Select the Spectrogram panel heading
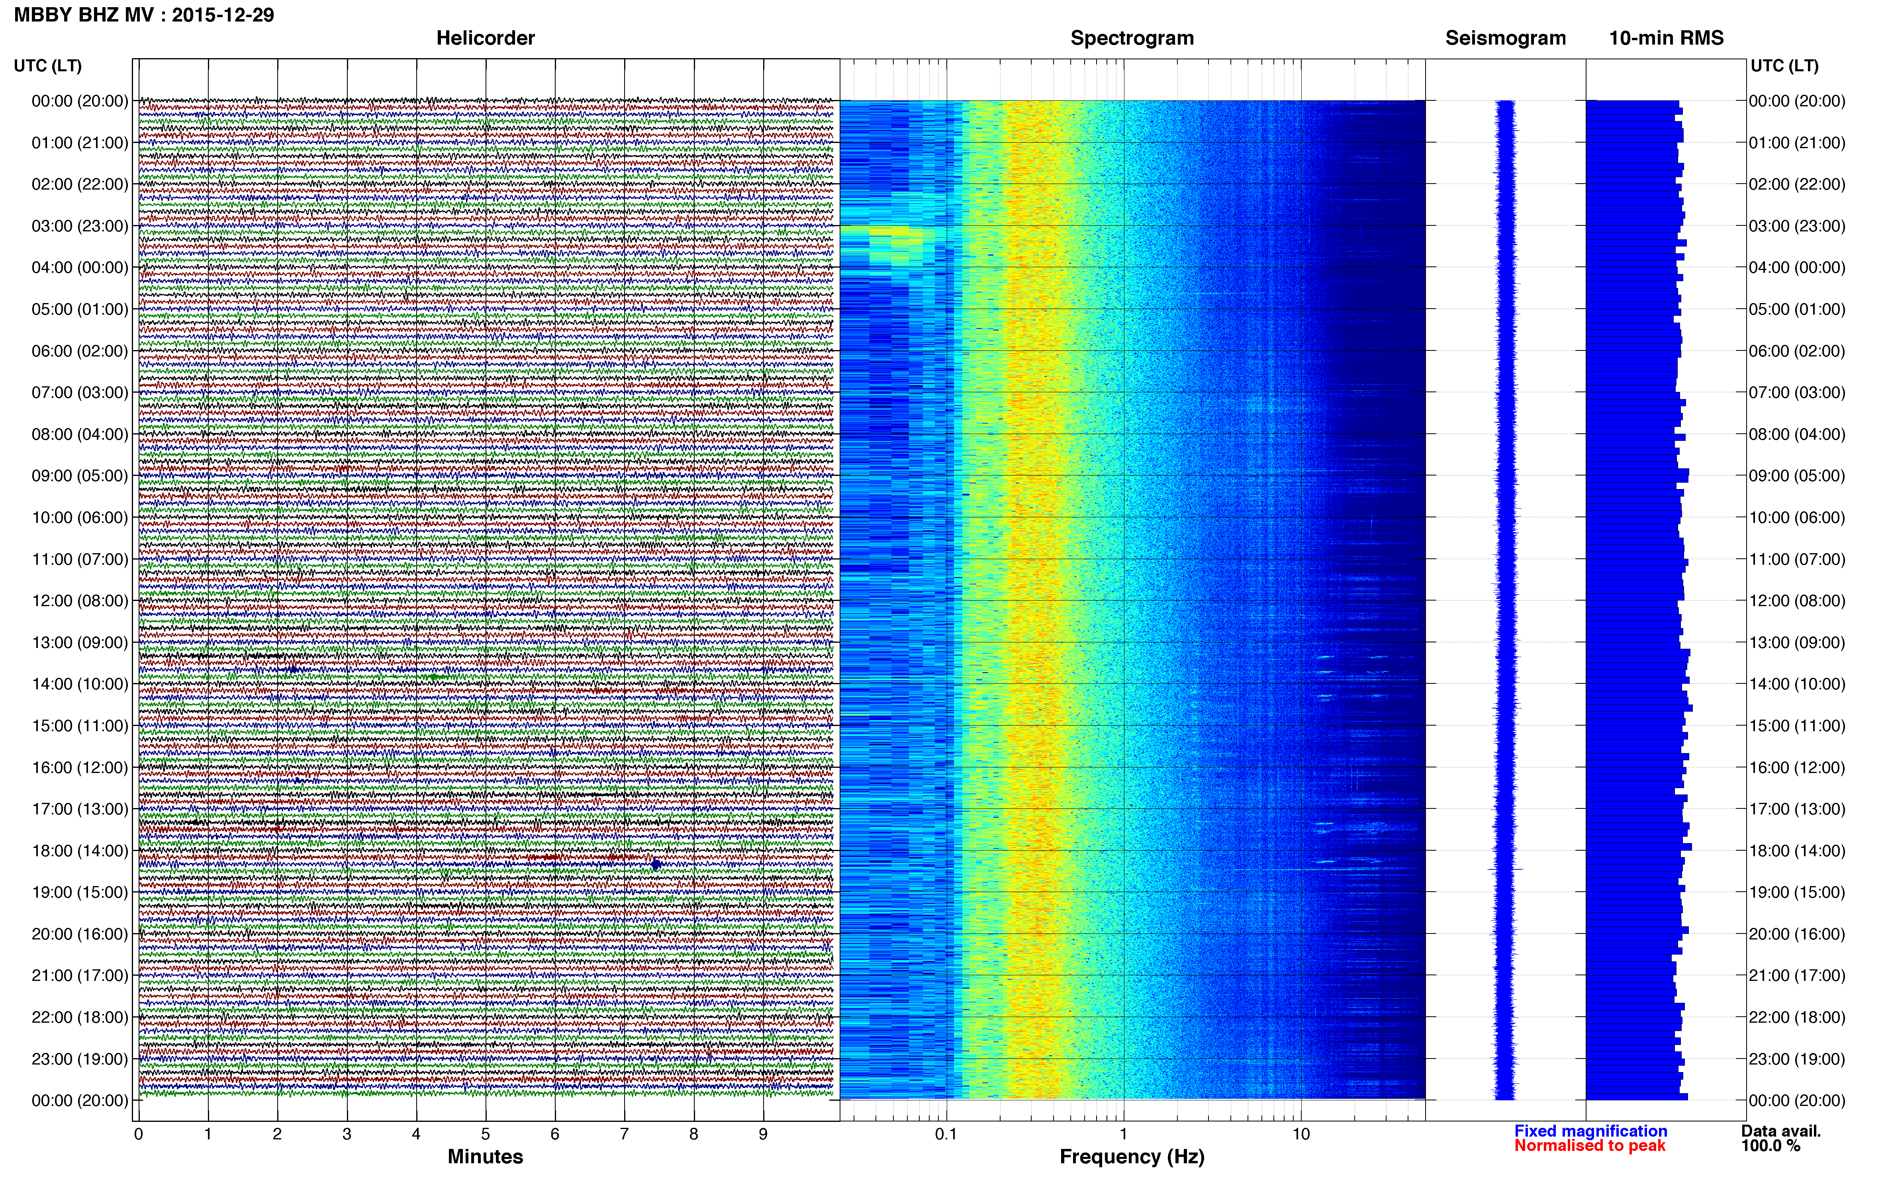This screenshot has height=1180, width=1888. (1132, 38)
